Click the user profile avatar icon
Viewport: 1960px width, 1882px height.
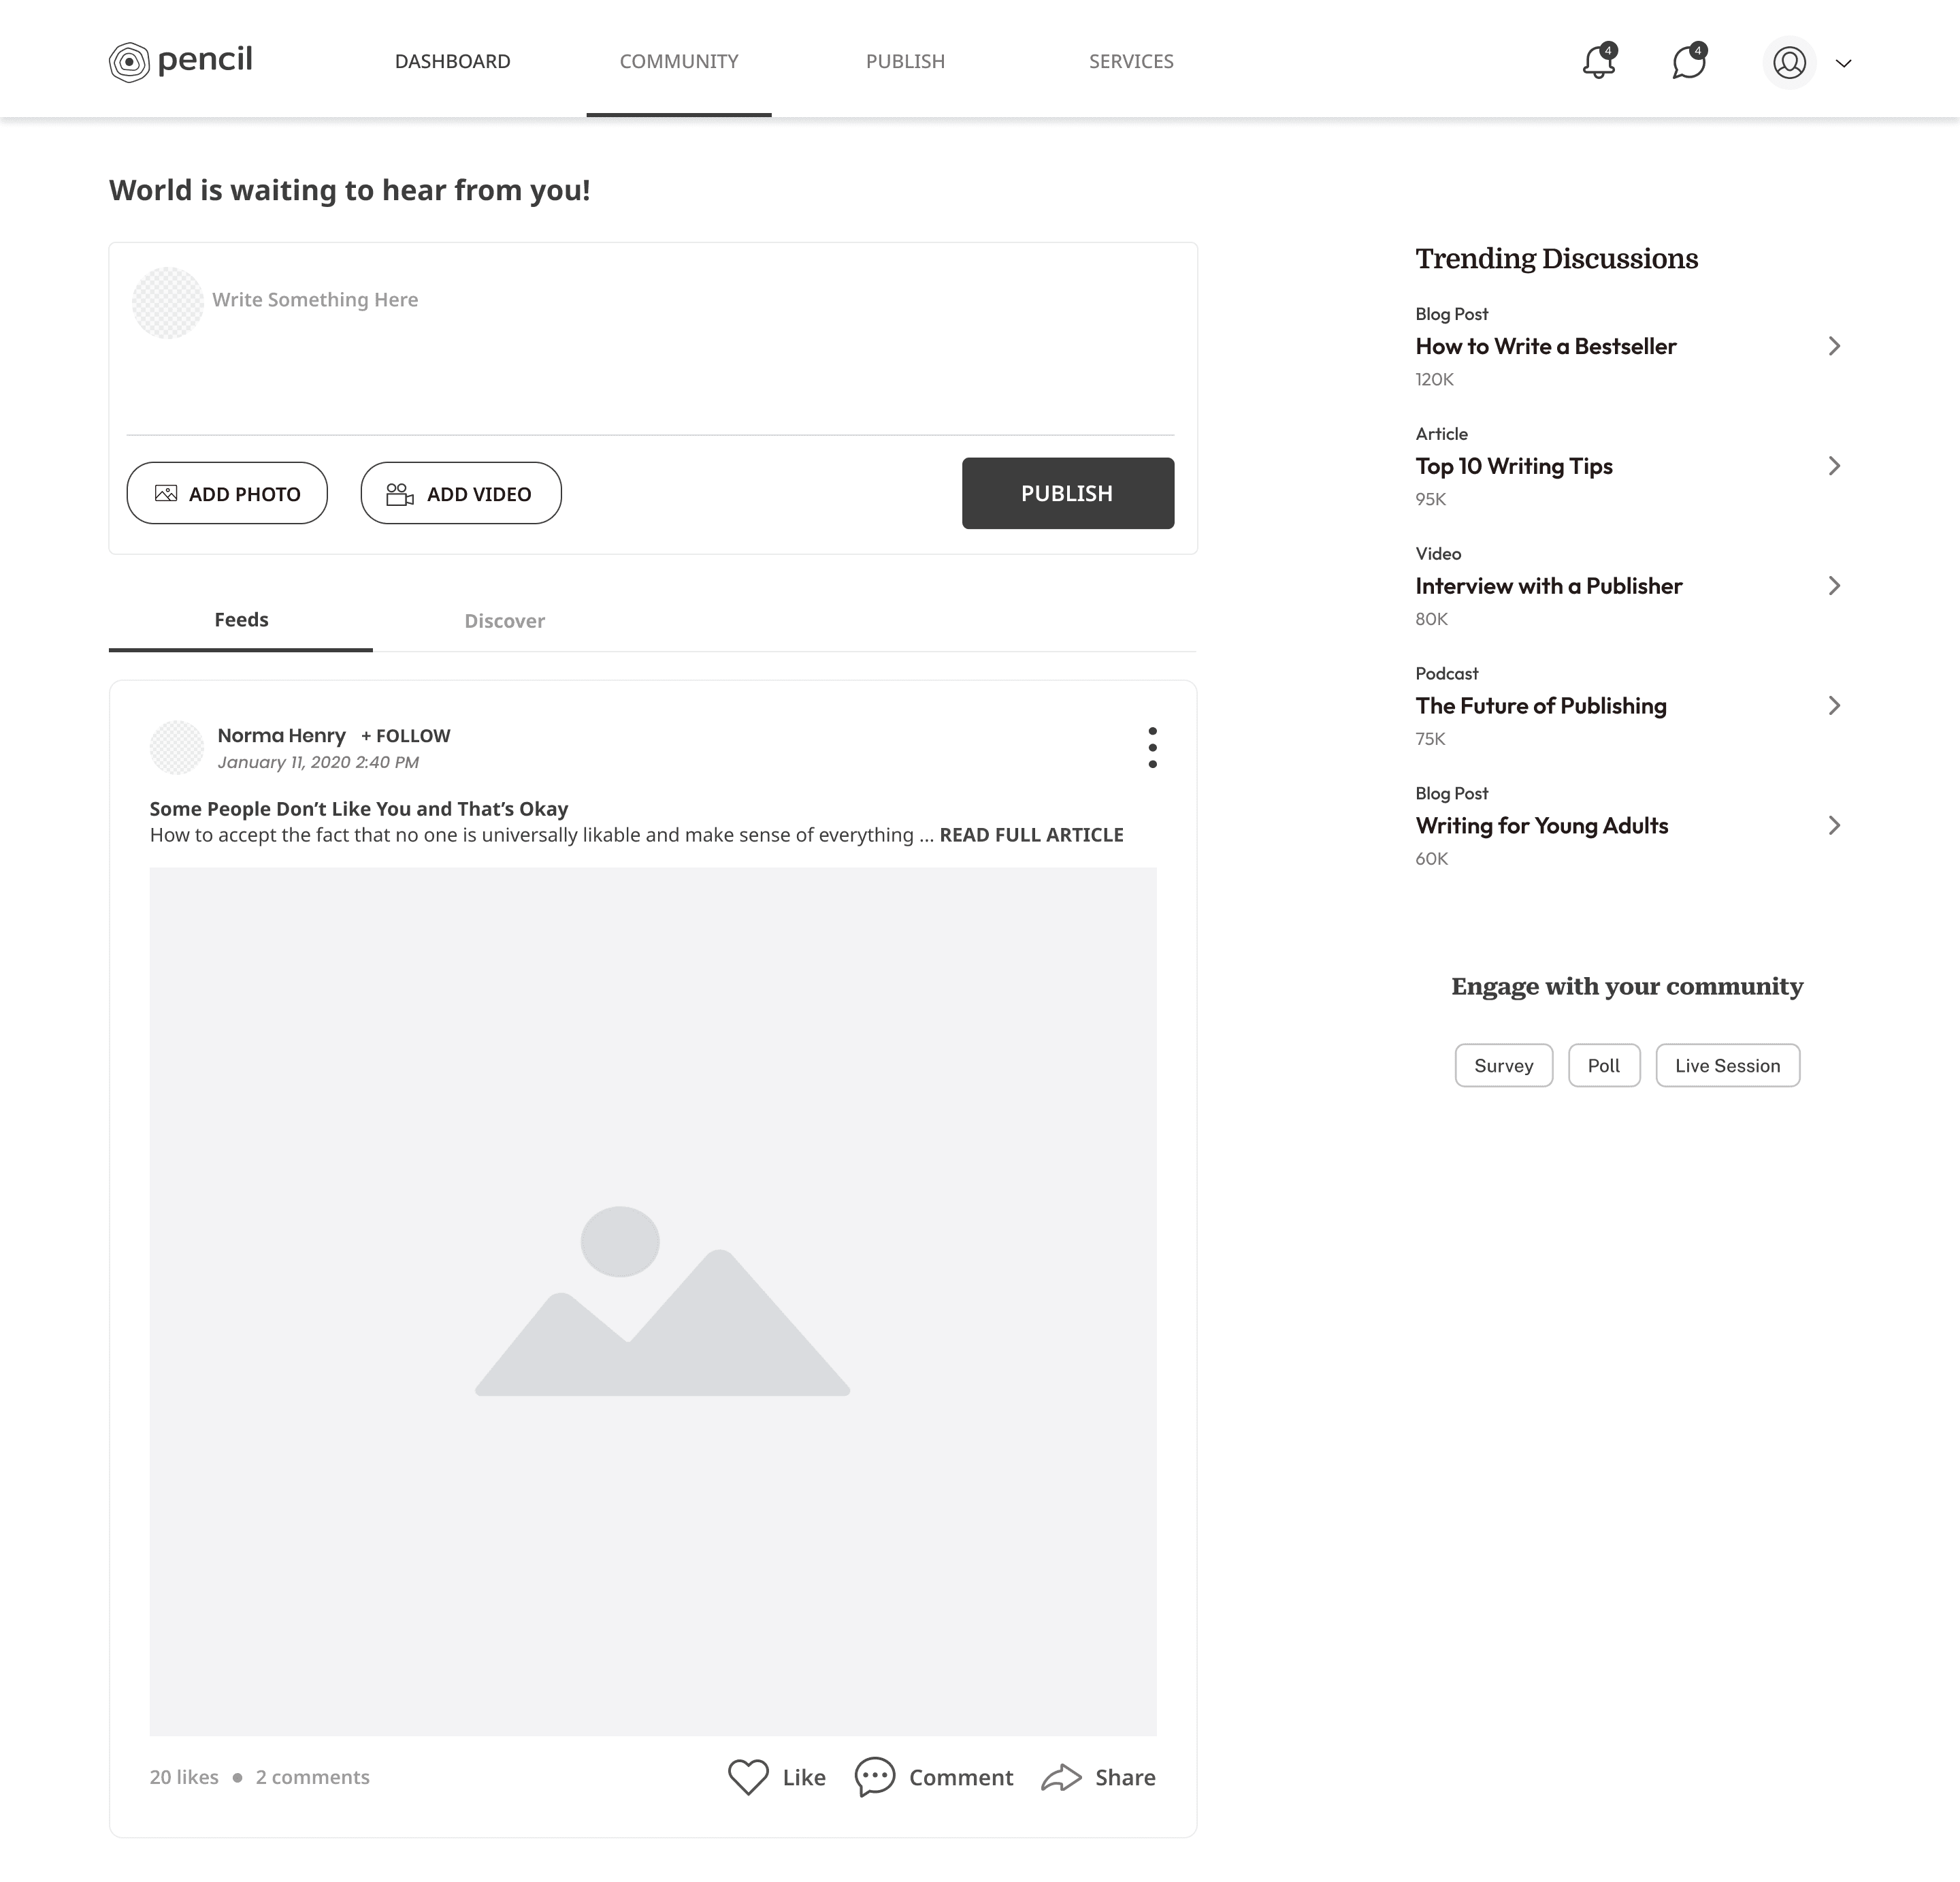[1789, 62]
